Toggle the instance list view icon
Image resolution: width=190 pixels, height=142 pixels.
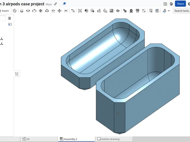tap(9, 18)
